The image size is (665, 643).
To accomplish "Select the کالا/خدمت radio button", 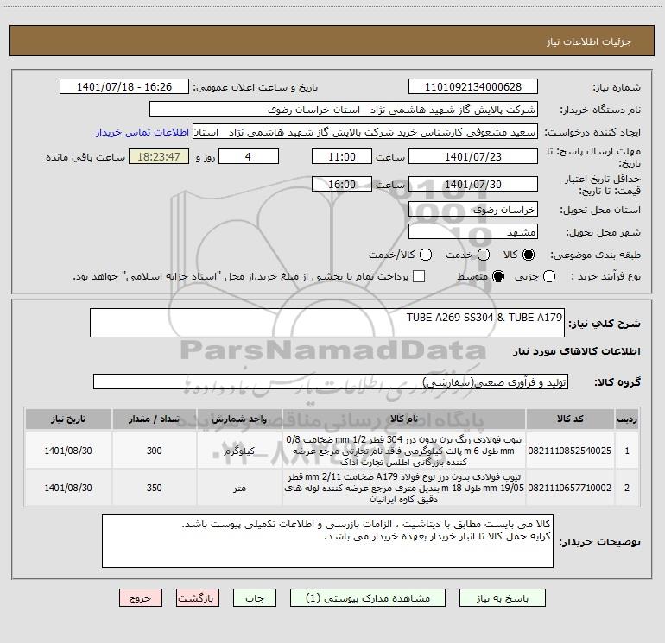I will 426,255.
